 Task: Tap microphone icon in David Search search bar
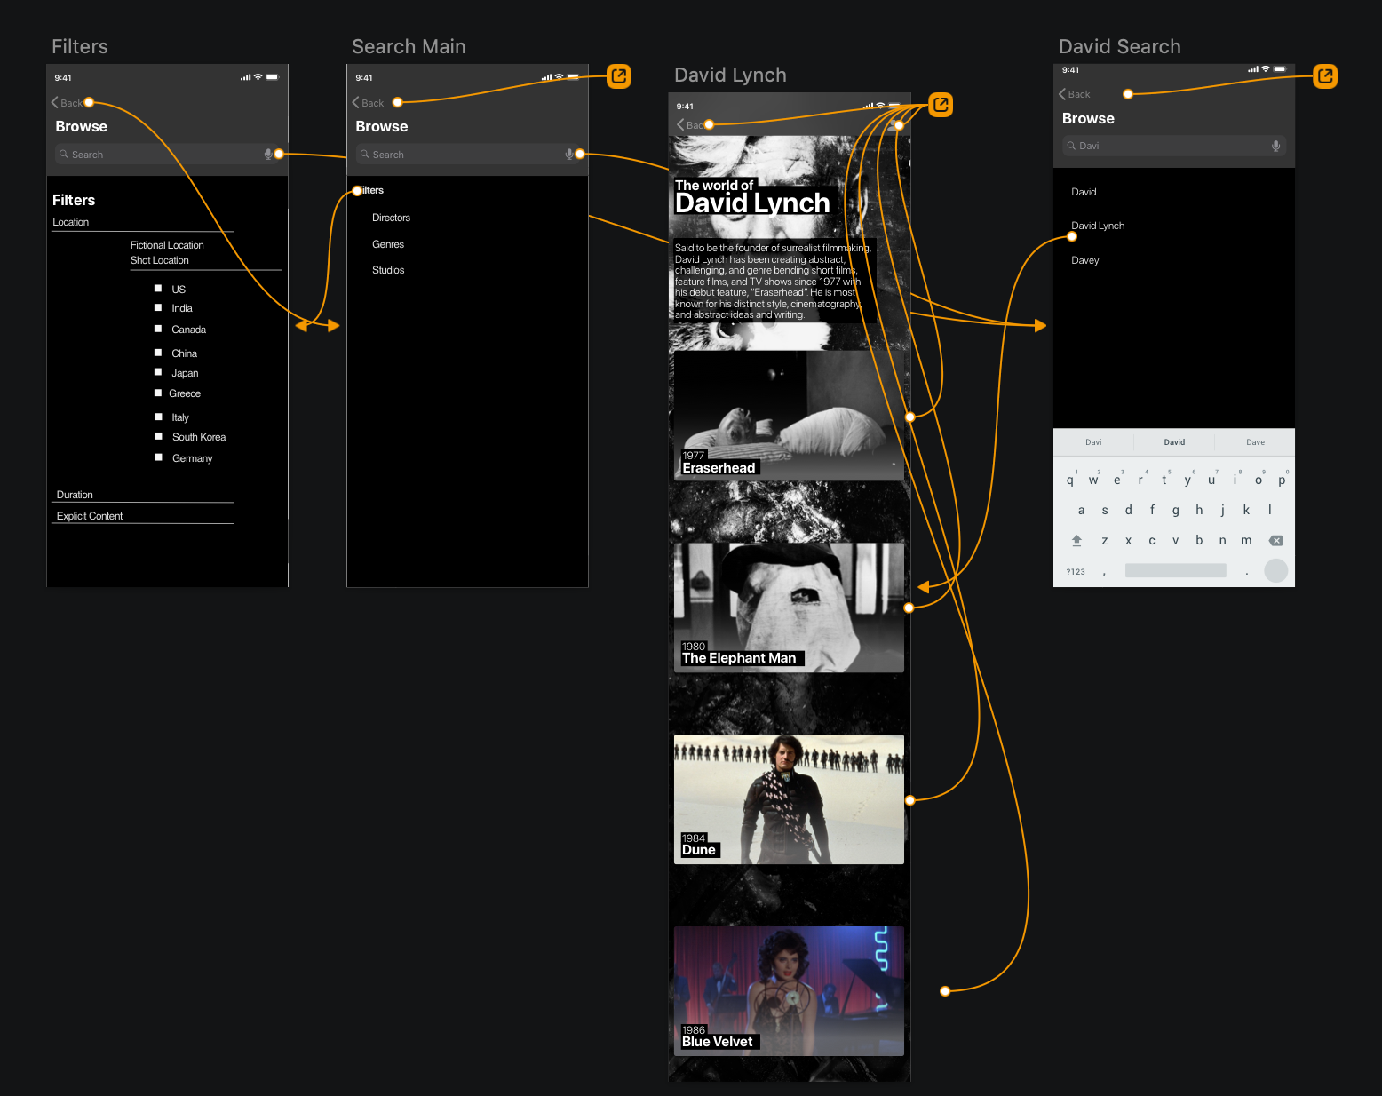(x=1275, y=146)
